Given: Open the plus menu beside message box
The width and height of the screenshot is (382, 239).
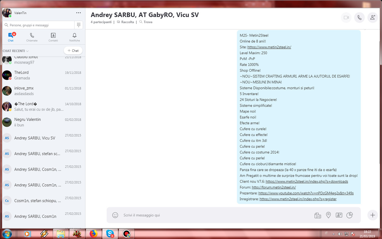Looking at the screenshot, I should point(372,215).
